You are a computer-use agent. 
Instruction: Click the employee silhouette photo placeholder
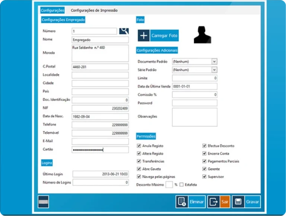pyautogui.click(x=202, y=35)
